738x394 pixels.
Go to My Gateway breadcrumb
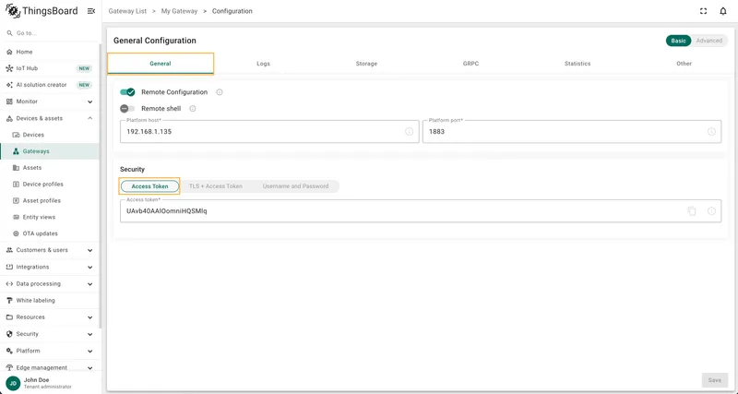coord(179,11)
